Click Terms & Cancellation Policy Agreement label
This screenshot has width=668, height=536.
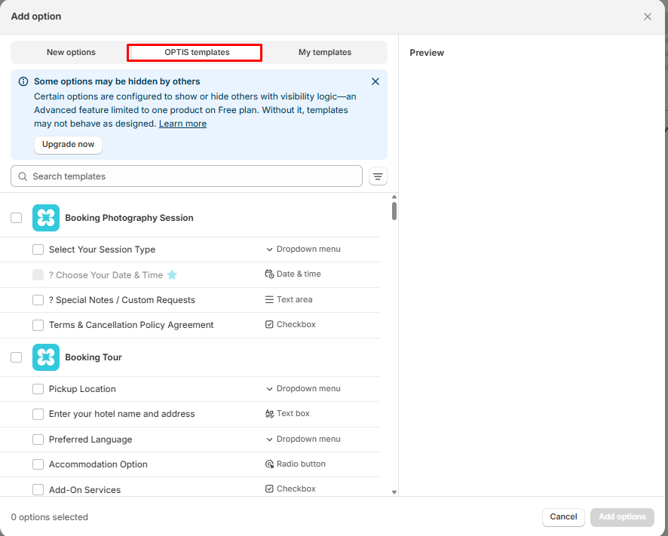(x=131, y=325)
